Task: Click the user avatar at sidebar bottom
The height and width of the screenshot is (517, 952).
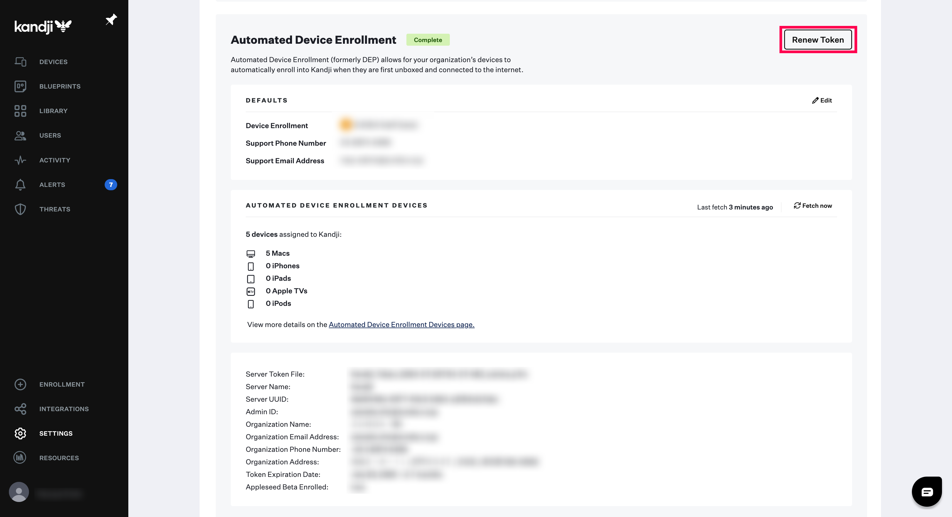Action: [19, 492]
